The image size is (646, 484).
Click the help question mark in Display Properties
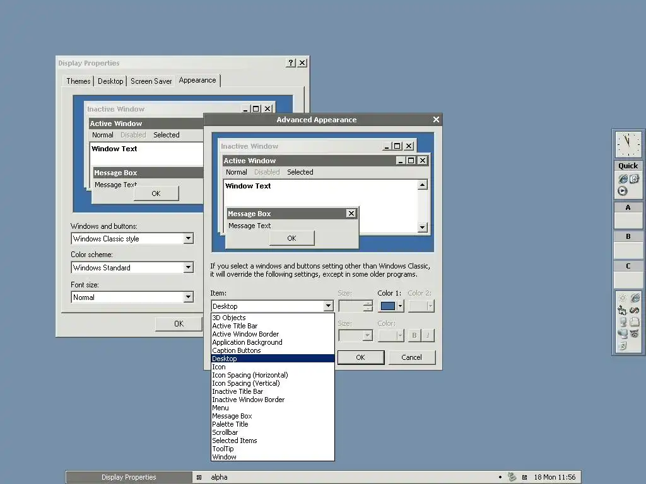tap(291, 62)
